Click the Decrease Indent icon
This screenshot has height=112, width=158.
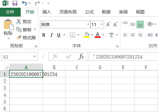coord(150,35)
